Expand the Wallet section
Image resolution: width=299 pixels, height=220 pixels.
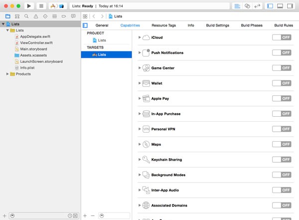(140, 83)
